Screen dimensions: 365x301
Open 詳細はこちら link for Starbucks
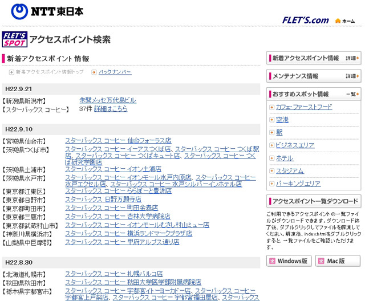tap(111, 109)
